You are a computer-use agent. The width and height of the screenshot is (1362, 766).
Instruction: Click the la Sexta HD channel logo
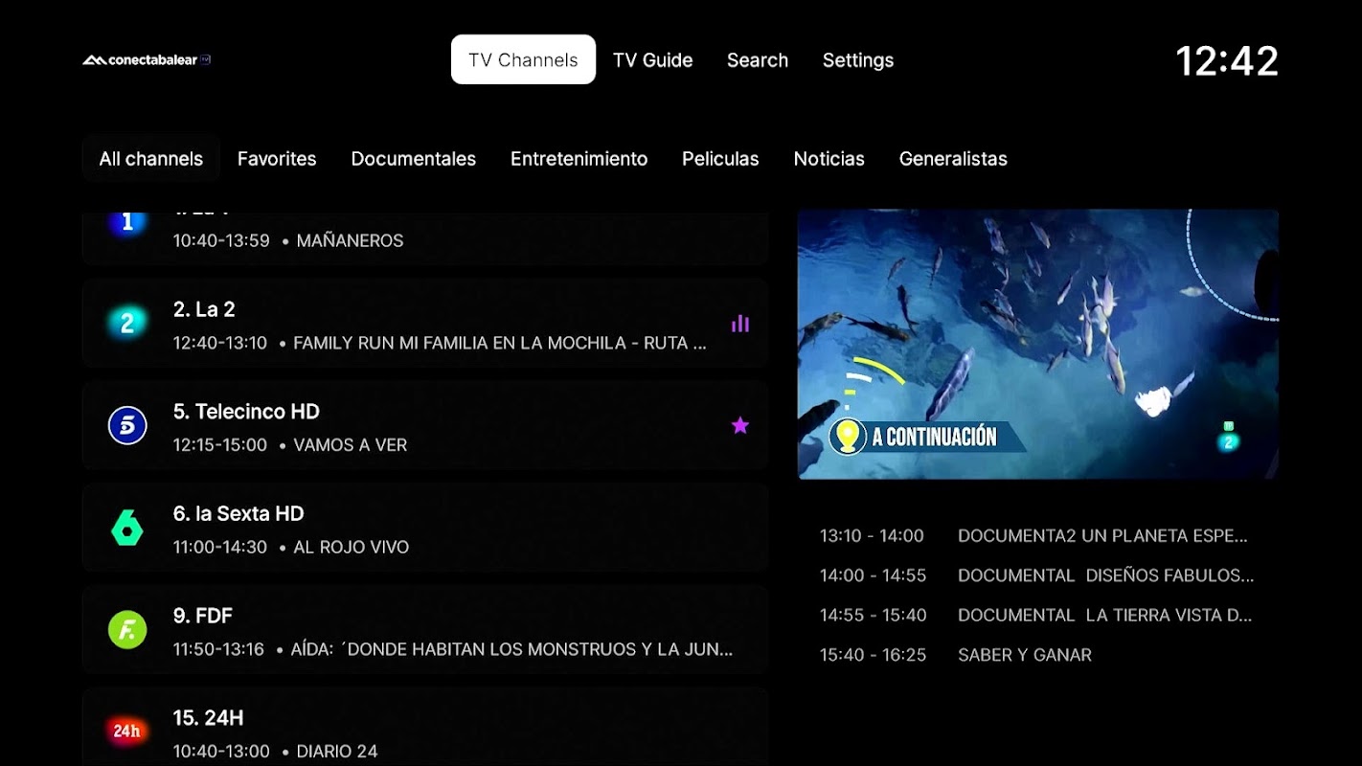(x=127, y=528)
